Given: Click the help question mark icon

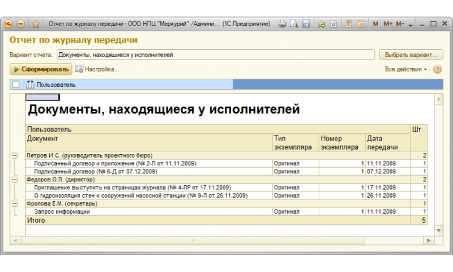Looking at the screenshot, I should click(x=437, y=69).
